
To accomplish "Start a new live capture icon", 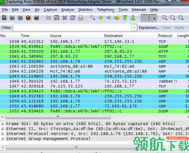I will [x=21, y=18].
